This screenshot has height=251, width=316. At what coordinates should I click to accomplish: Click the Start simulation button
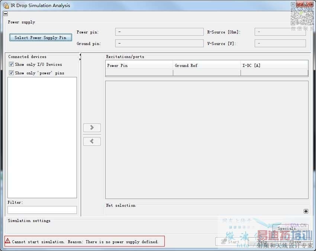231,242
